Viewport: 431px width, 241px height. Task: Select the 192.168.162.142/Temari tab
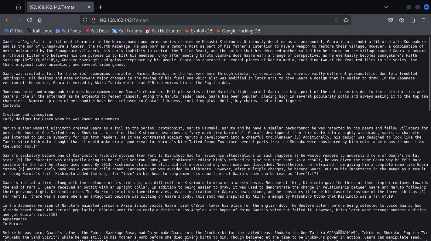[60, 7]
